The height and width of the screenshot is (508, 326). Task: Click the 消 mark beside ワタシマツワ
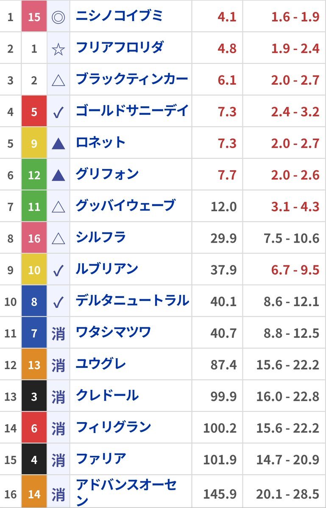(58, 334)
